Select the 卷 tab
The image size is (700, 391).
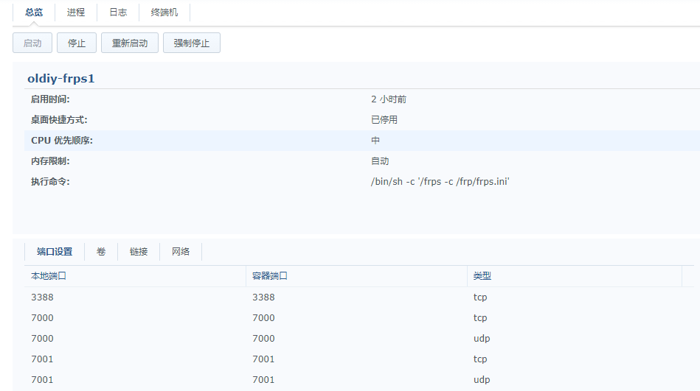click(101, 251)
